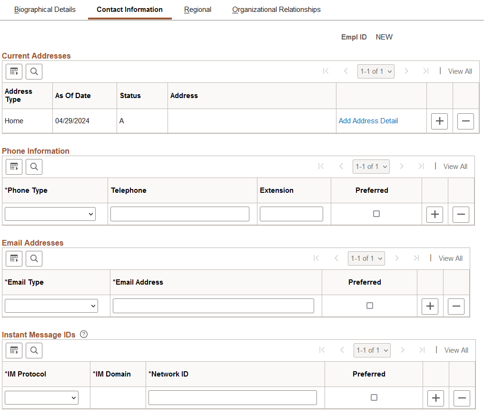Open the Phone Type dropdown

pyautogui.click(x=50, y=214)
